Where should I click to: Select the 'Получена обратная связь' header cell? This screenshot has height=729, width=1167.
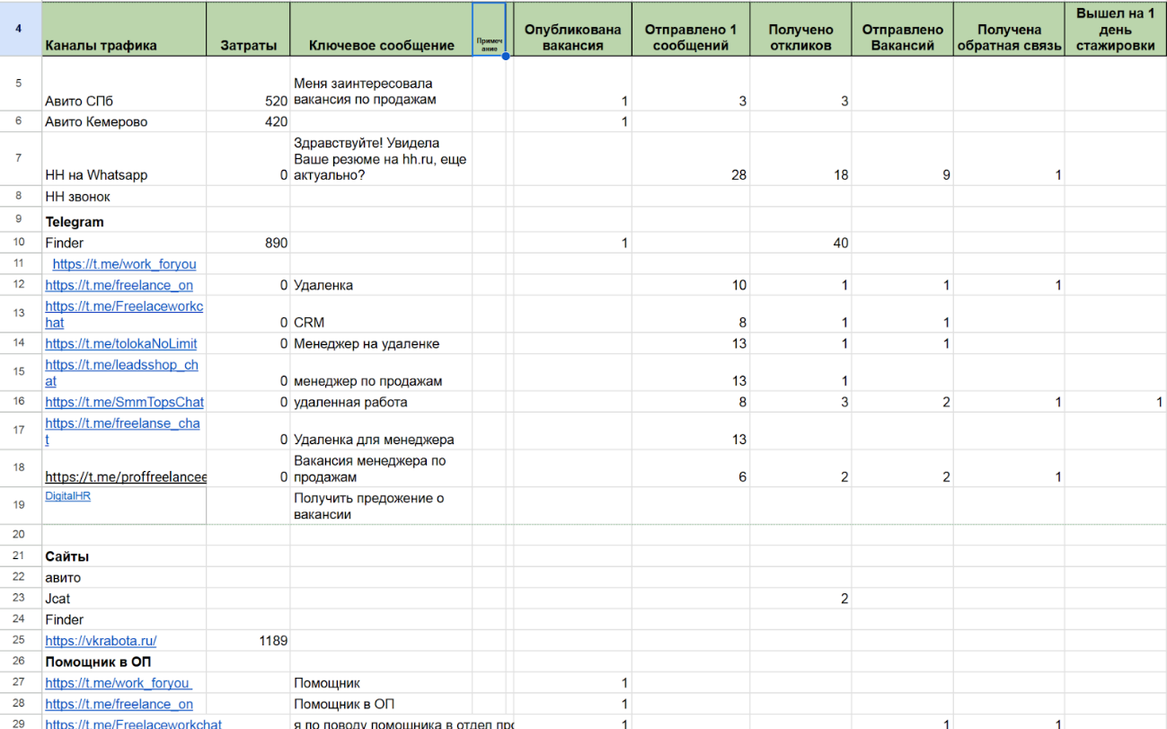click(1009, 29)
